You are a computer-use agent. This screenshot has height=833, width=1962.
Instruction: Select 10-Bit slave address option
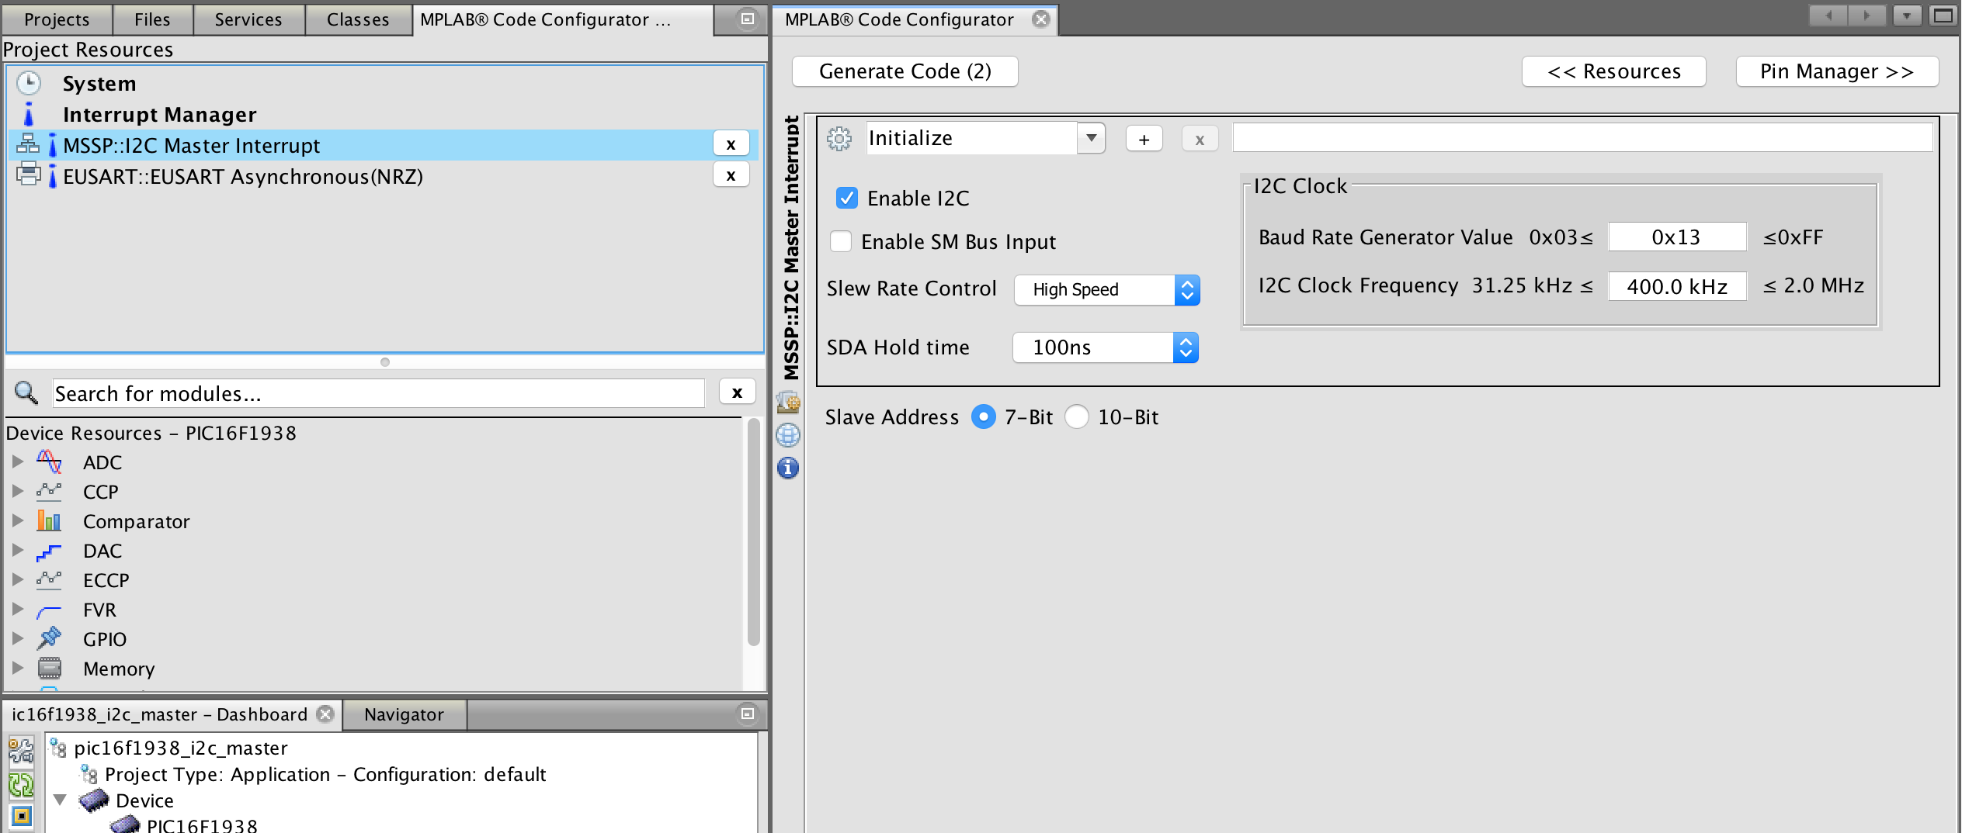[1077, 417]
